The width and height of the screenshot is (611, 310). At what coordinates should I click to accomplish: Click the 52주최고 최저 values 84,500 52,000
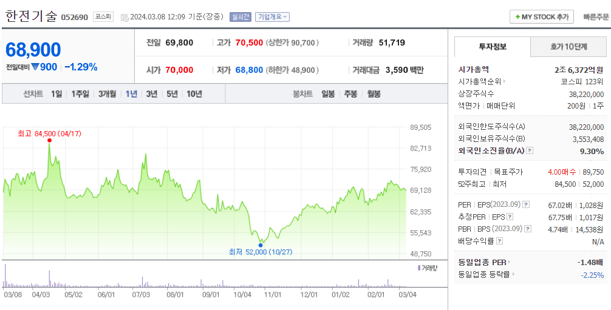point(579,184)
